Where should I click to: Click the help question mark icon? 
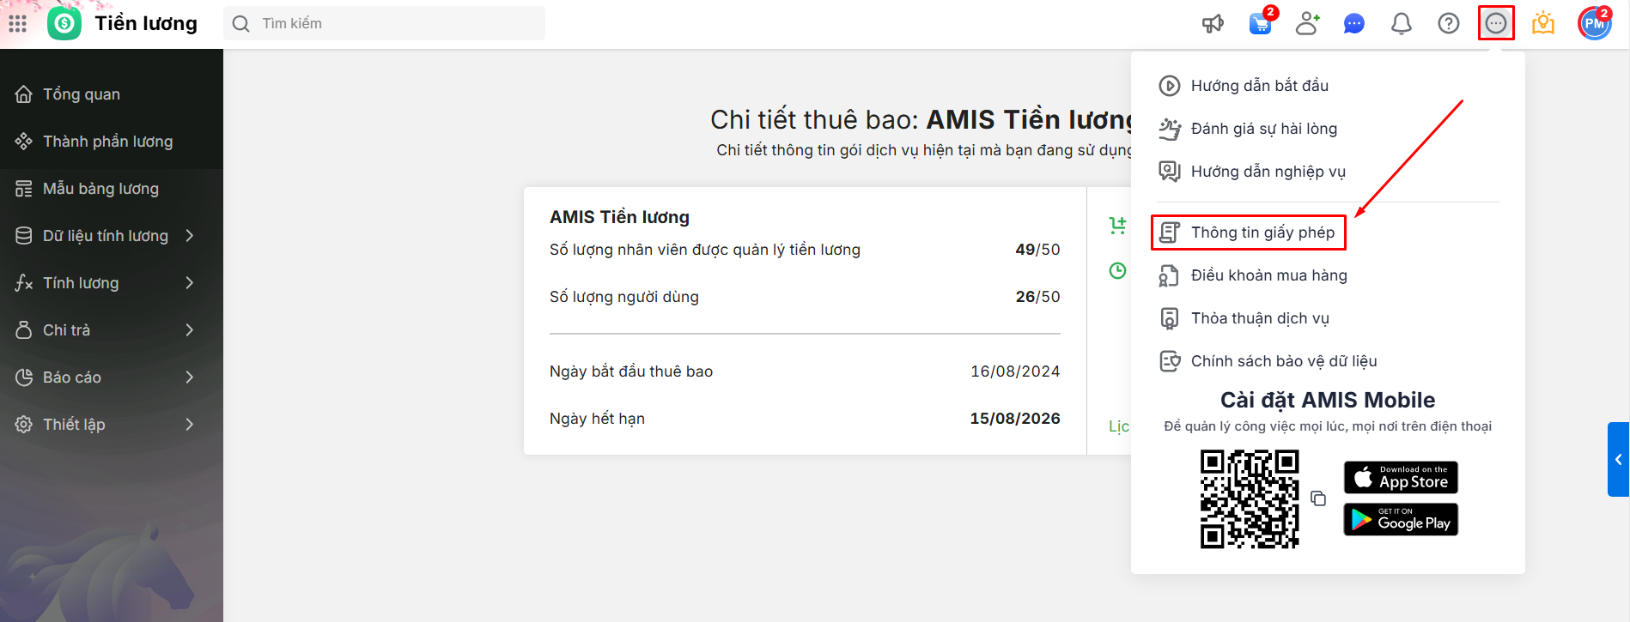click(1449, 23)
